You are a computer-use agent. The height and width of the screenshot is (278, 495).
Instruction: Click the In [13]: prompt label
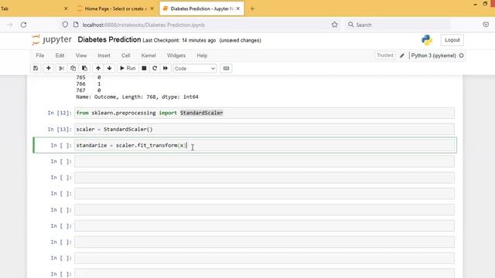(60, 129)
